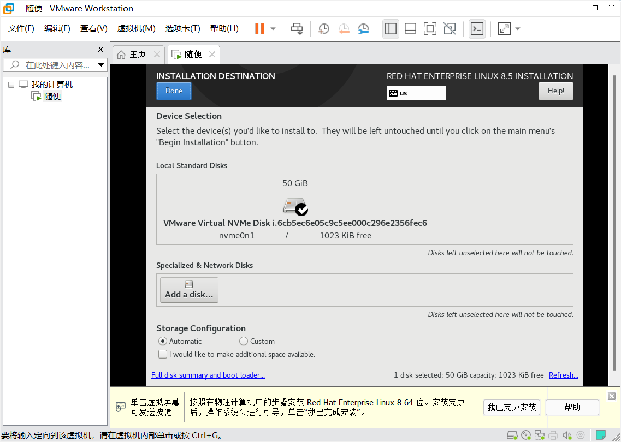Select the 随便 VM in library tree

52,96
